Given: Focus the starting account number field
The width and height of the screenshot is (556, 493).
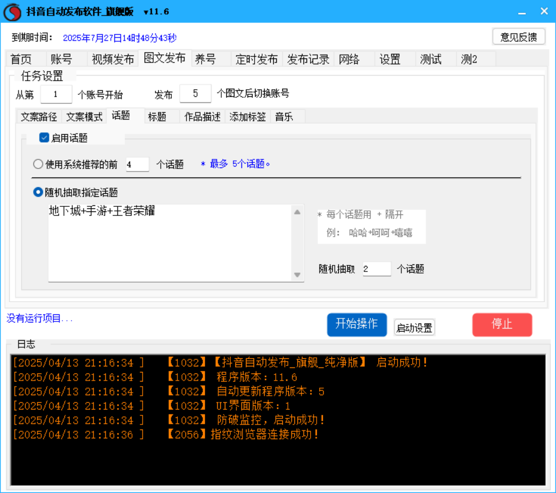Looking at the screenshot, I should point(56,94).
